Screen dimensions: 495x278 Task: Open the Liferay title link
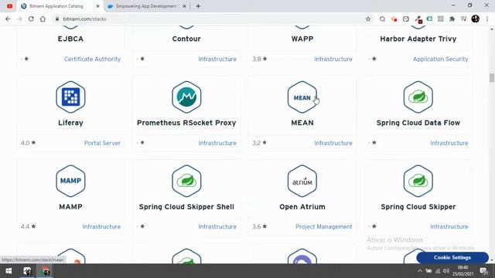point(70,123)
